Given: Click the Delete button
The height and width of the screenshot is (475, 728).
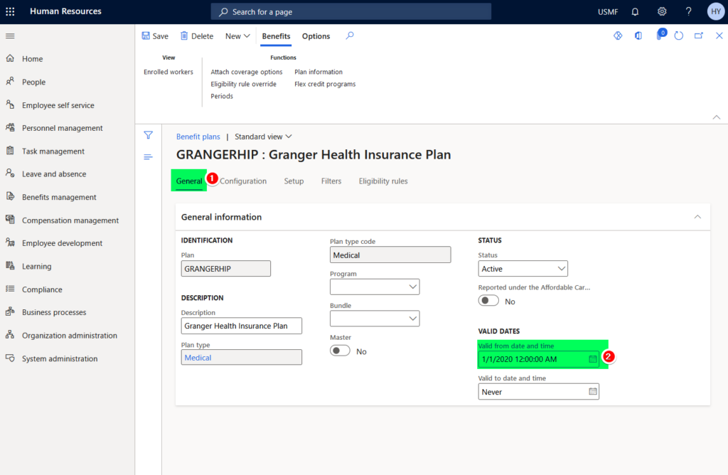Looking at the screenshot, I should click(x=197, y=36).
